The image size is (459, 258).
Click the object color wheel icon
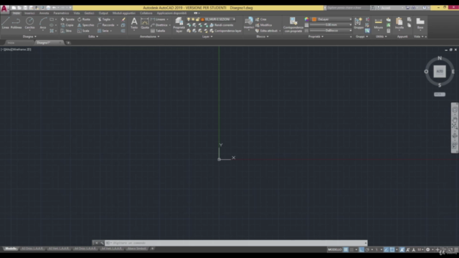(x=306, y=19)
